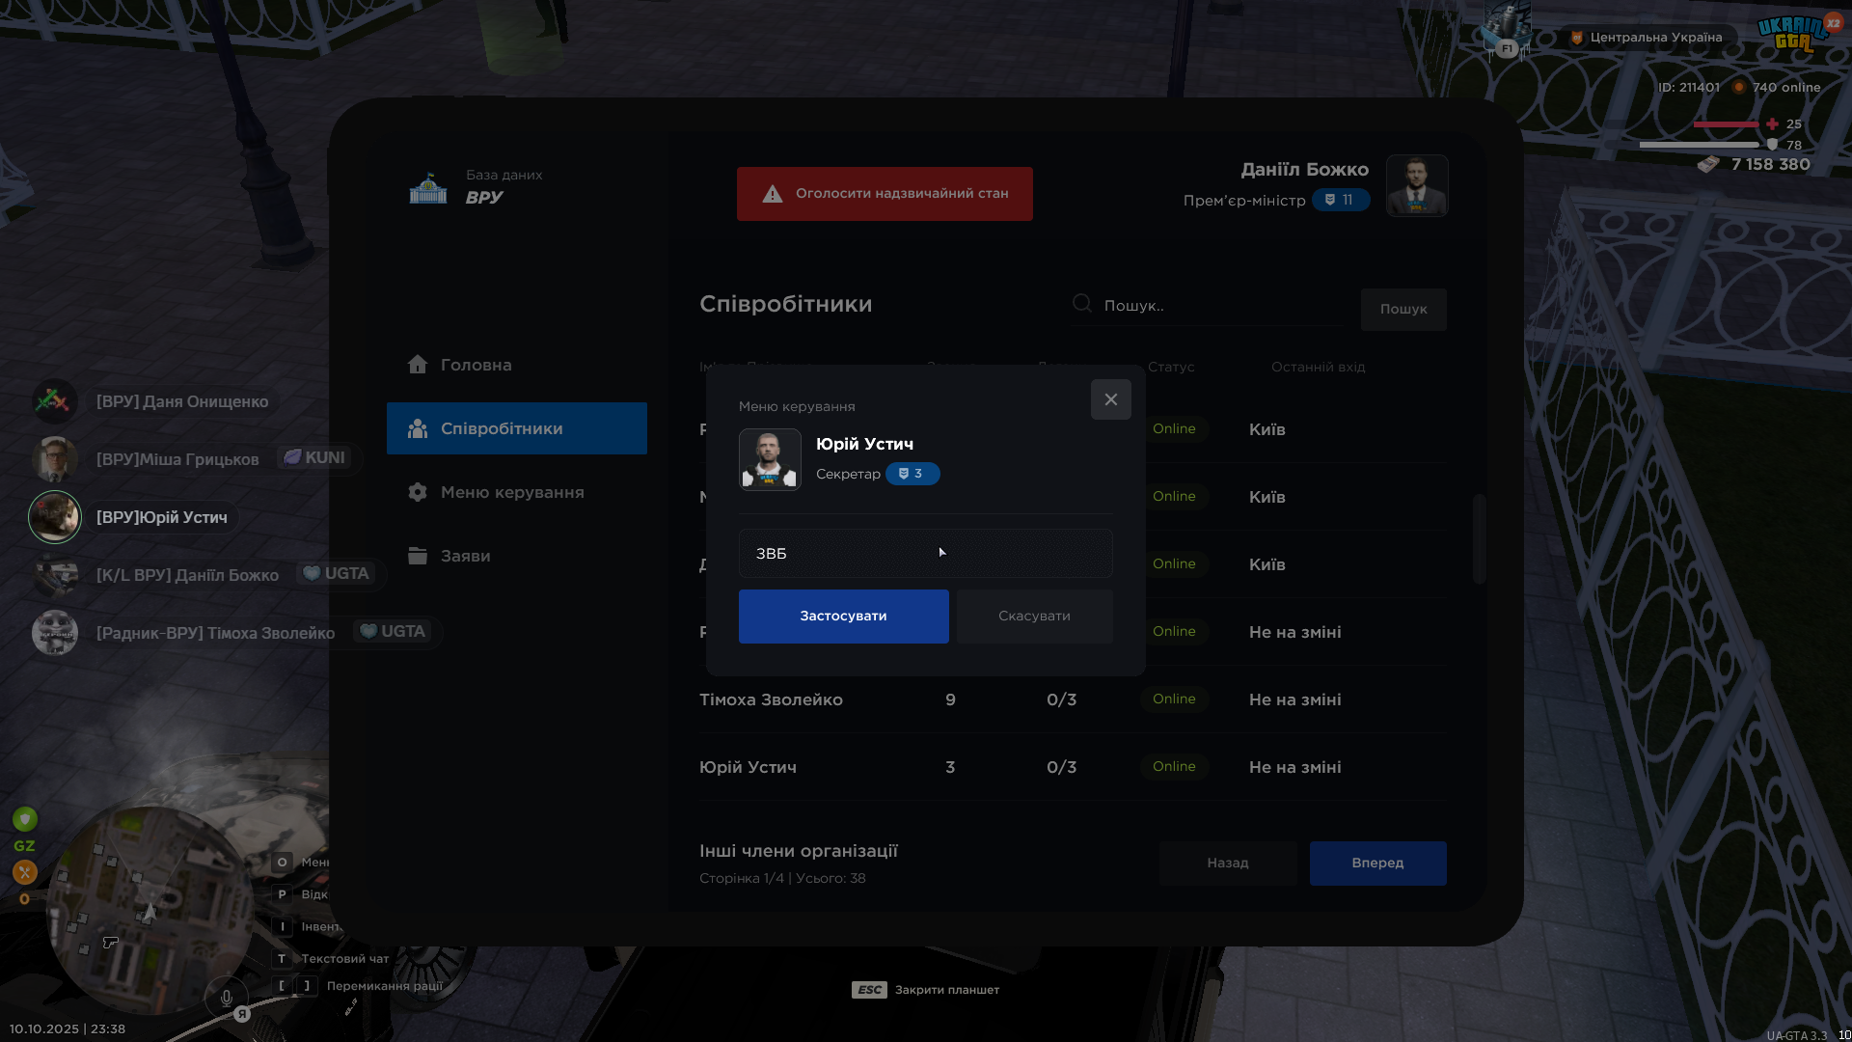Screen dimensions: 1852x1042
Task: Click the Сторінка 1/4 page counter text
Action: pyautogui.click(x=782, y=878)
